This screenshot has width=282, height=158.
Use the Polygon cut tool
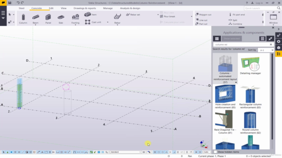[x=203, y=14]
